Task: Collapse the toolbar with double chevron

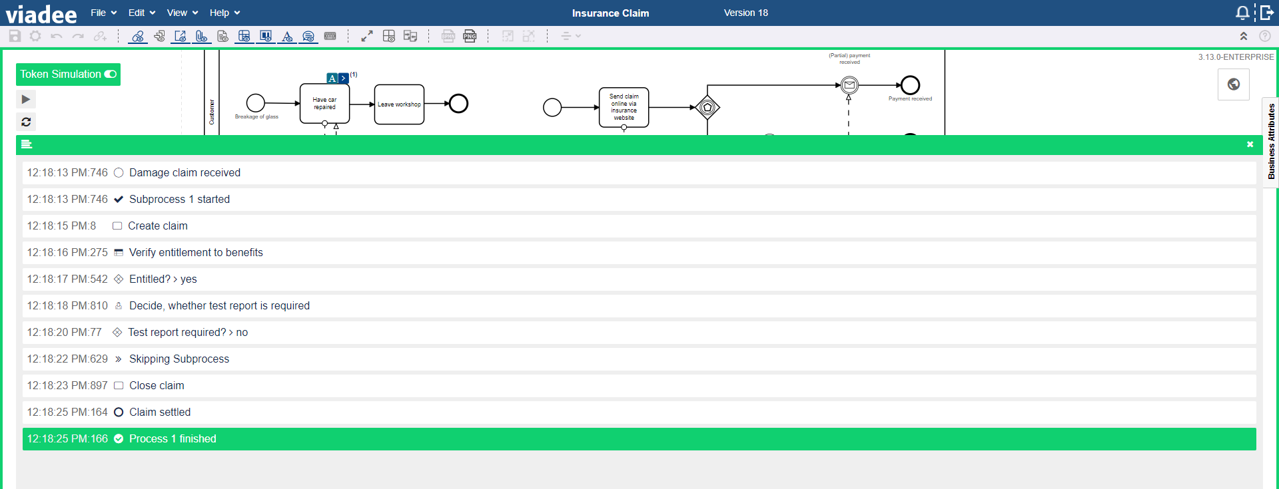Action: click(1243, 36)
